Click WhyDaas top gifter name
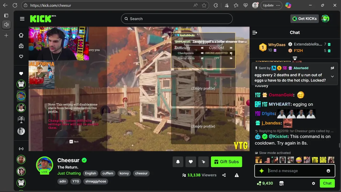The width and height of the screenshot is (341, 192). click(277, 45)
